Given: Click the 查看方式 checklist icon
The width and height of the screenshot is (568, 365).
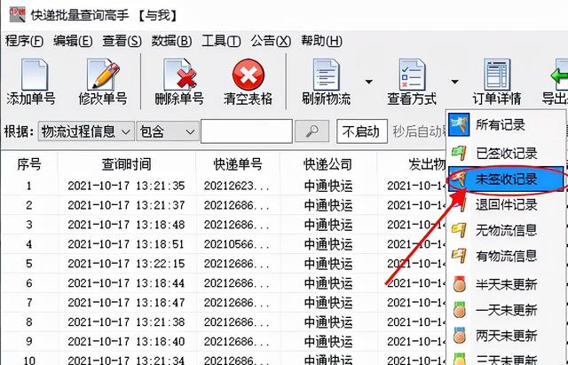Looking at the screenshot, I should (x=412, y=75).
